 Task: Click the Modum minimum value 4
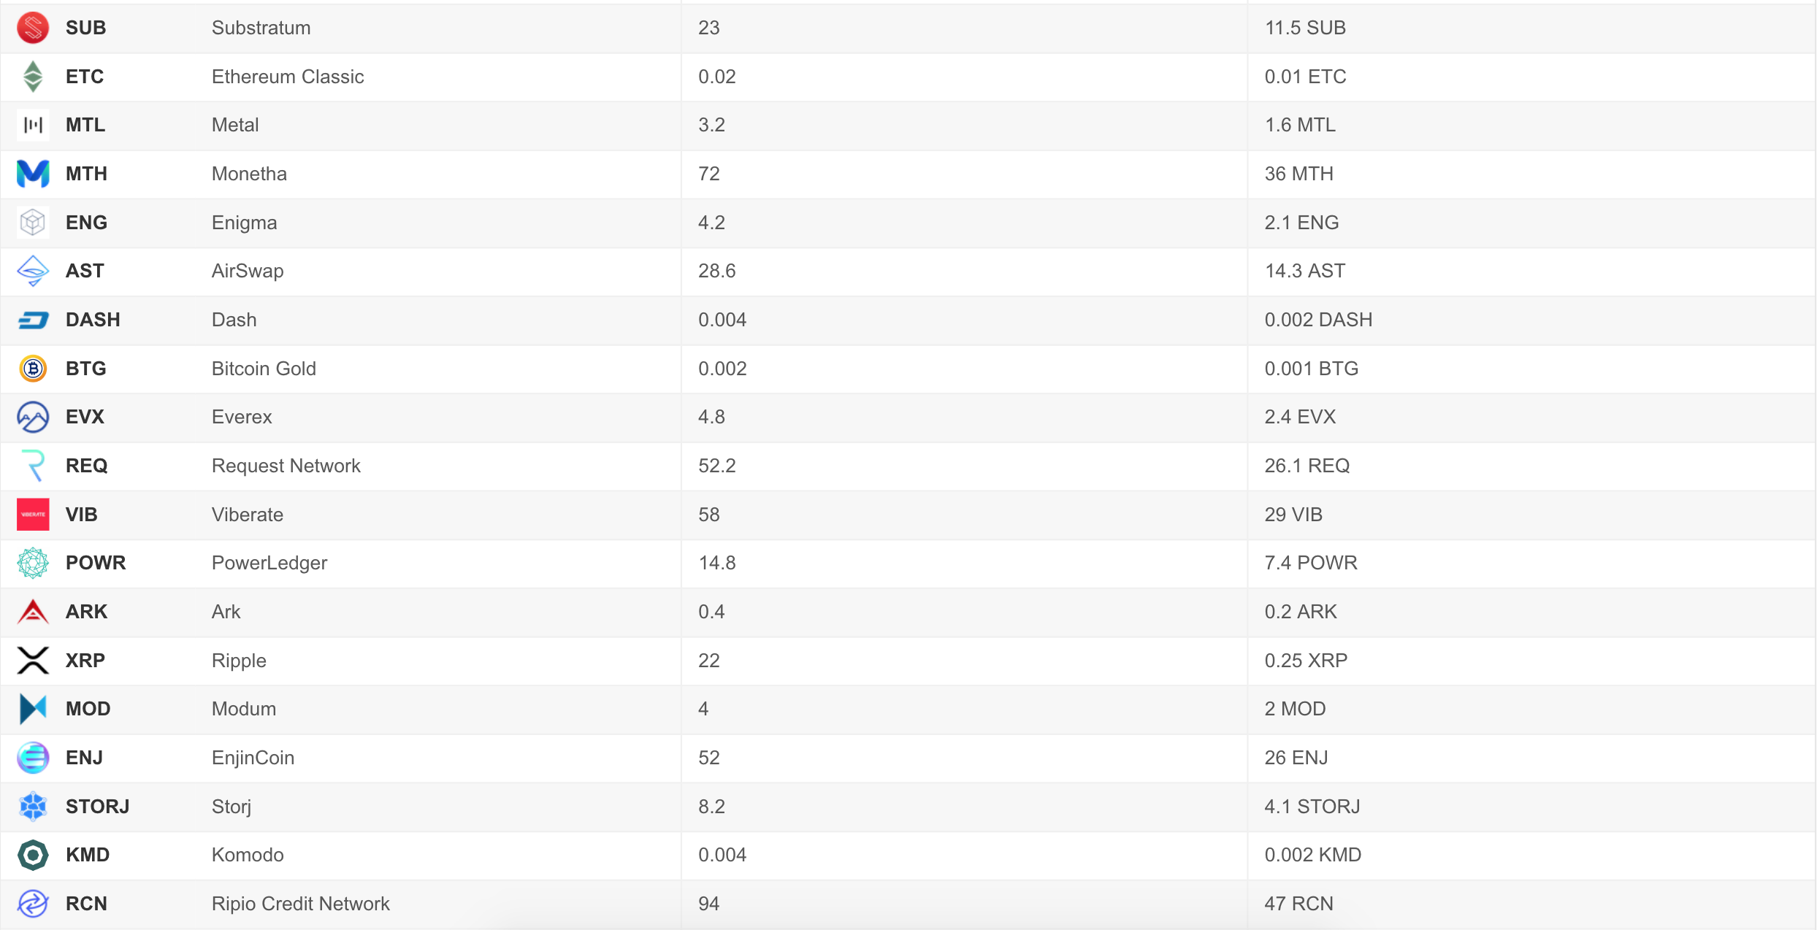click(x=703, y=709)
